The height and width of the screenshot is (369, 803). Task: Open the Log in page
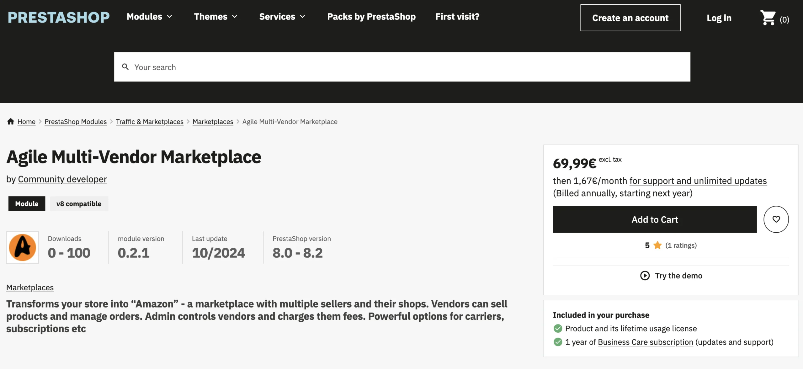point(719,18)
